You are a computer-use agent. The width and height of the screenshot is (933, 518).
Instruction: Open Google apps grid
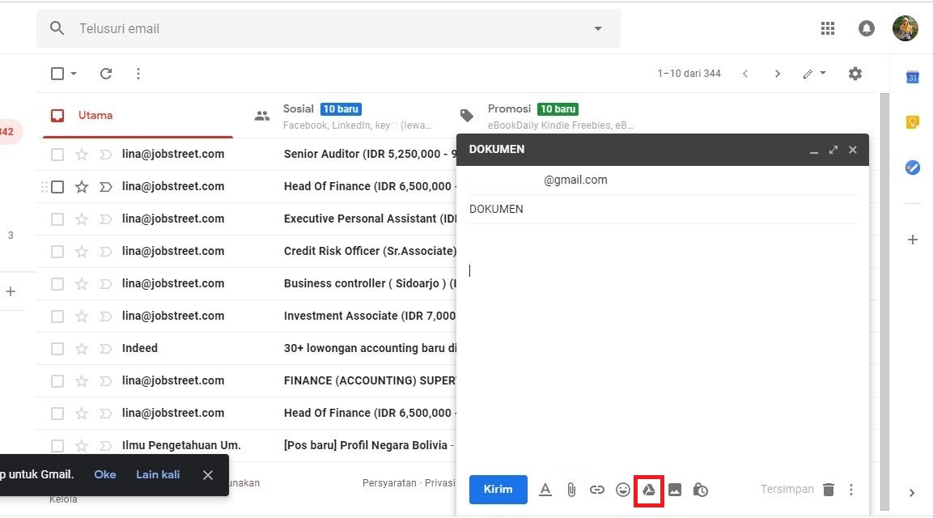click(828, 28)
